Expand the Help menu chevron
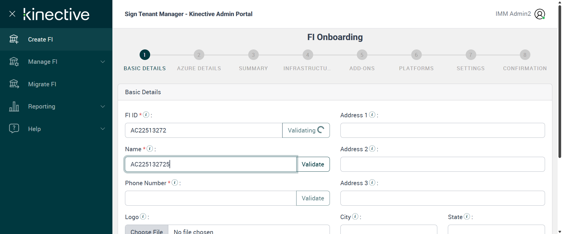Viewport: 562px width, 234px height. [103, 129]
